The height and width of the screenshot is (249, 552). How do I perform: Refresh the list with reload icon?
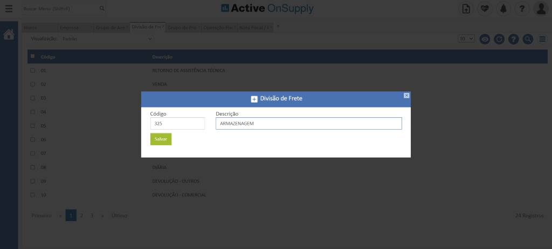pos(499,39)
